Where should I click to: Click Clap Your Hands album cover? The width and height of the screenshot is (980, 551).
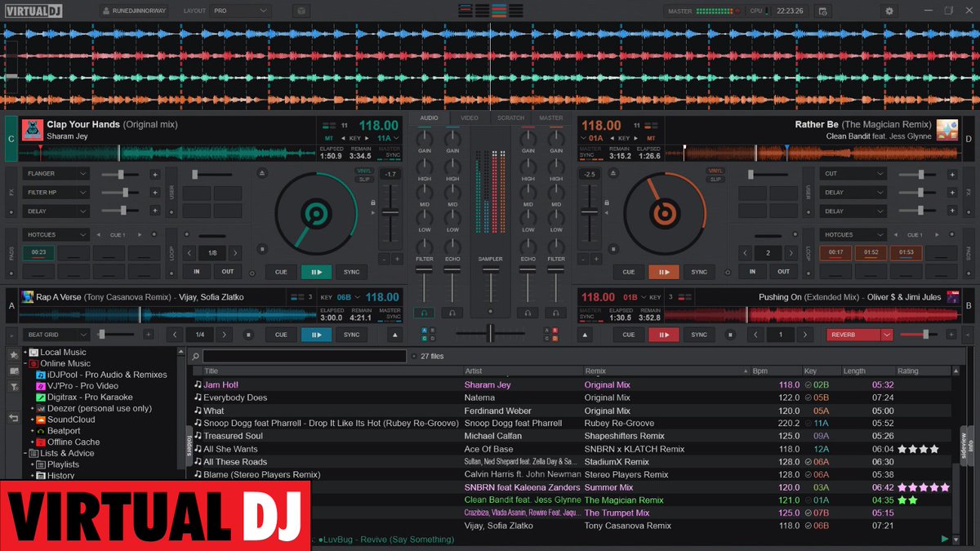[x=31, y=130]
